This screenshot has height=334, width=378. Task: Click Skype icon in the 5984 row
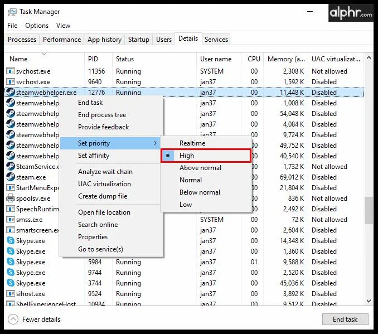(x=11, y=262)
